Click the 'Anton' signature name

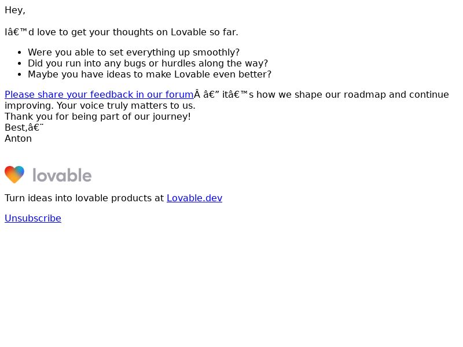coord(19,139)
